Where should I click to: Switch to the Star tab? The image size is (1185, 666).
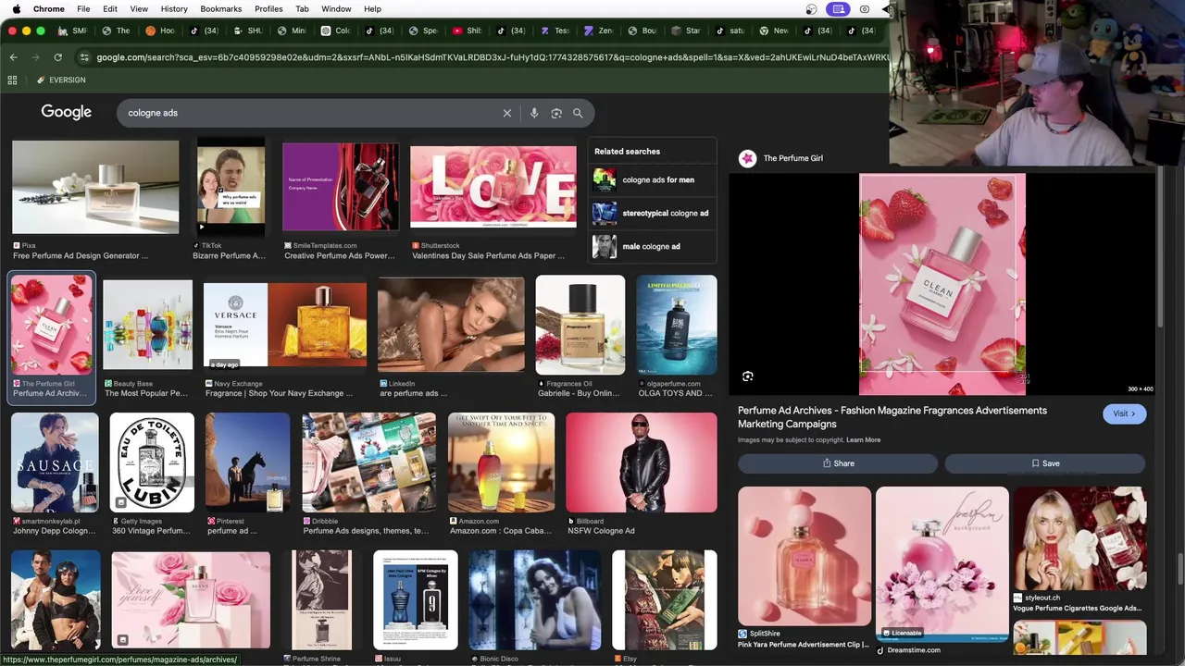686,31
